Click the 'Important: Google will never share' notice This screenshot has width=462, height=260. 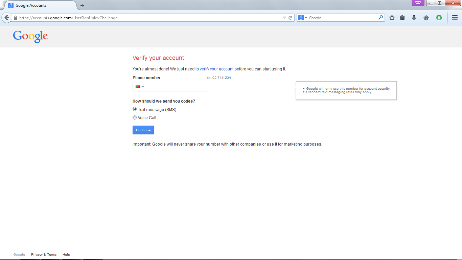[x=227, y=144]
